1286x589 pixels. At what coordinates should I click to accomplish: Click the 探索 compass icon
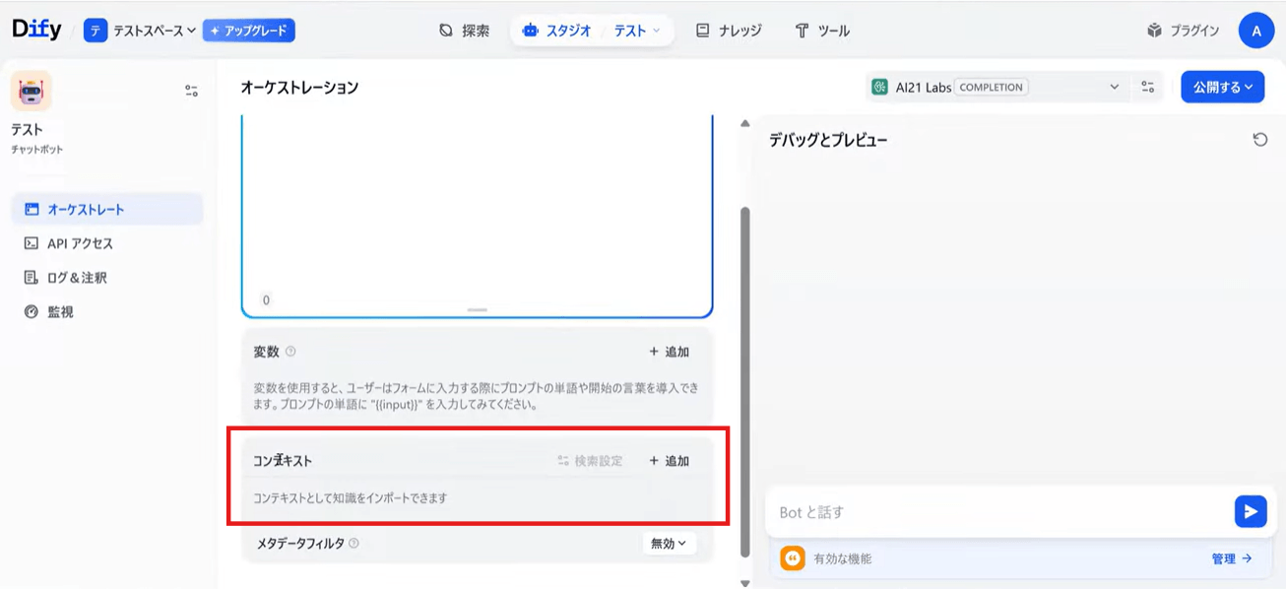coord(446,31)
